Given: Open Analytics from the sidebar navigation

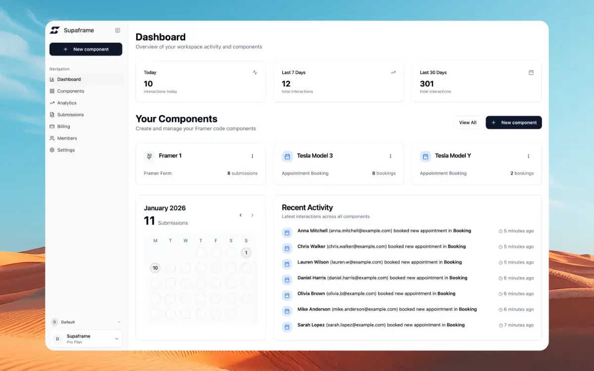Looking at the screenshot, I should pyautogui.click(x=66, y=103).
